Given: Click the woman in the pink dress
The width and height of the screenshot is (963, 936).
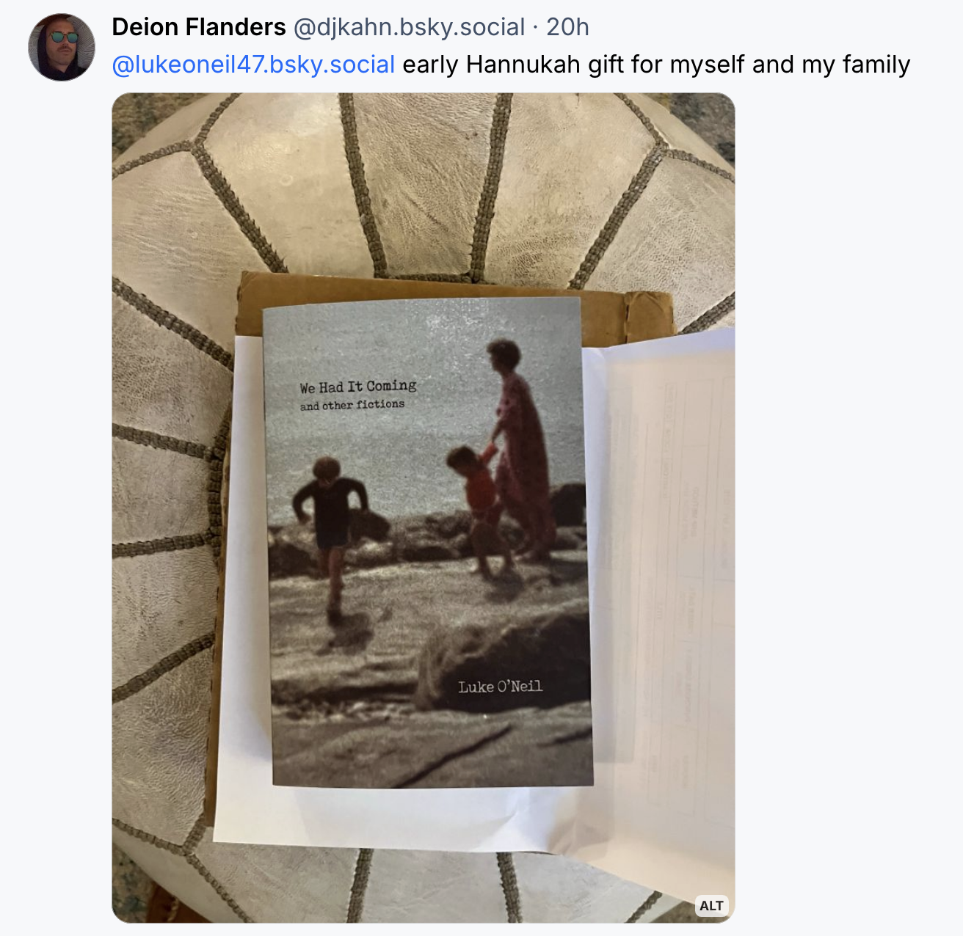Looking at the screenshot, I should 521,447.
